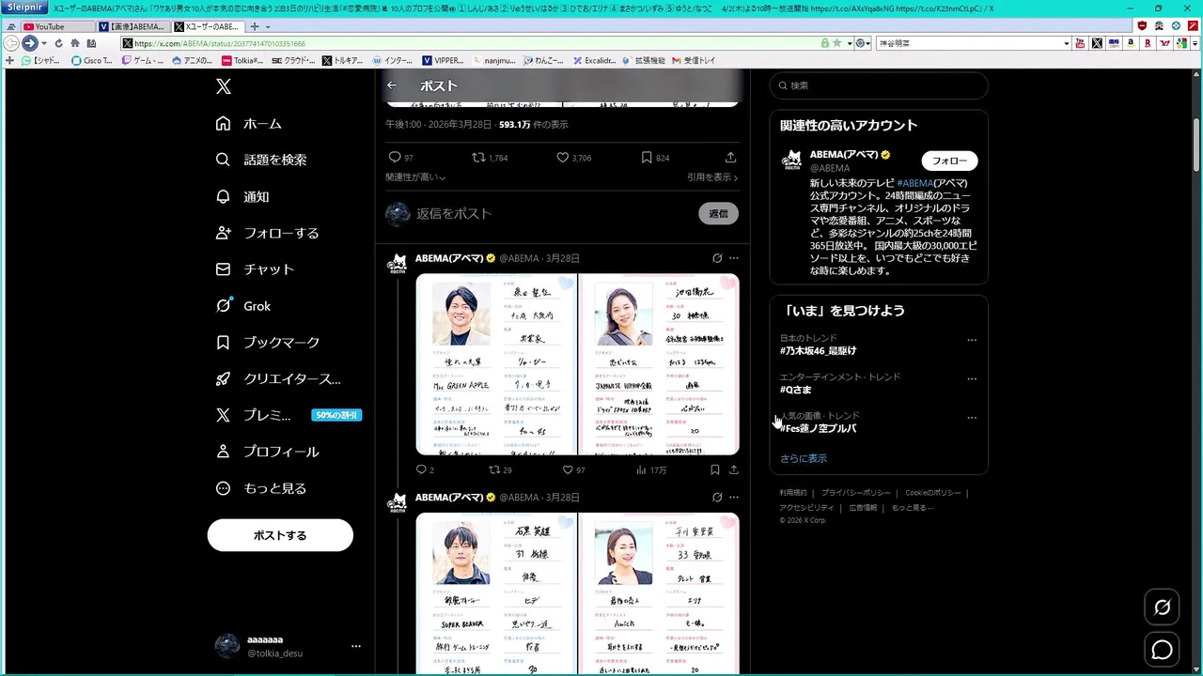Screen dimensions: 1203x676
Task: Click repost icon showing 1,784
Action: (478, 158)
